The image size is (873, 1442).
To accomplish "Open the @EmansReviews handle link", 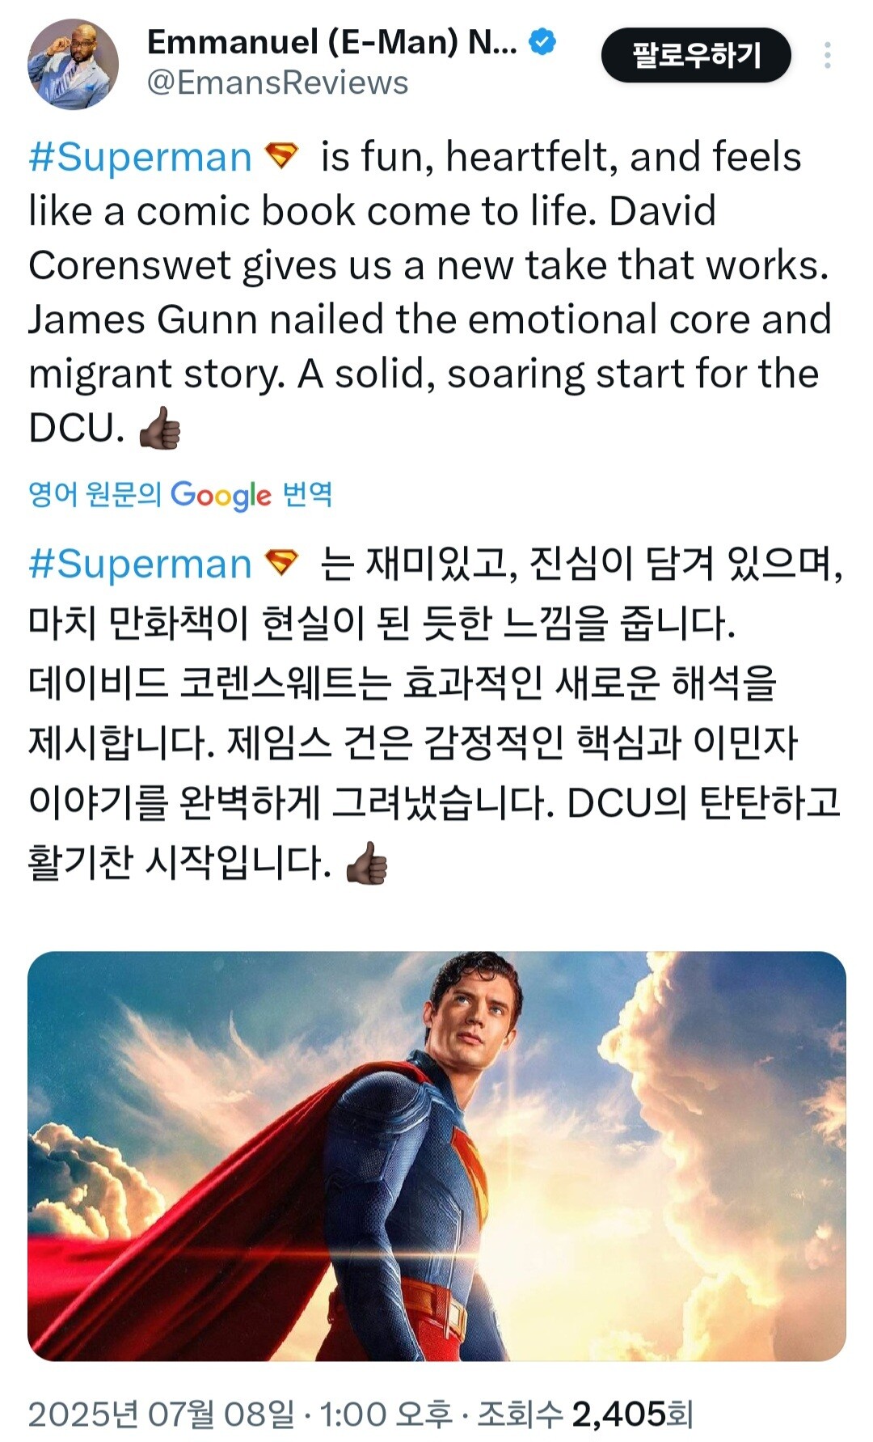I will point(277,83).
